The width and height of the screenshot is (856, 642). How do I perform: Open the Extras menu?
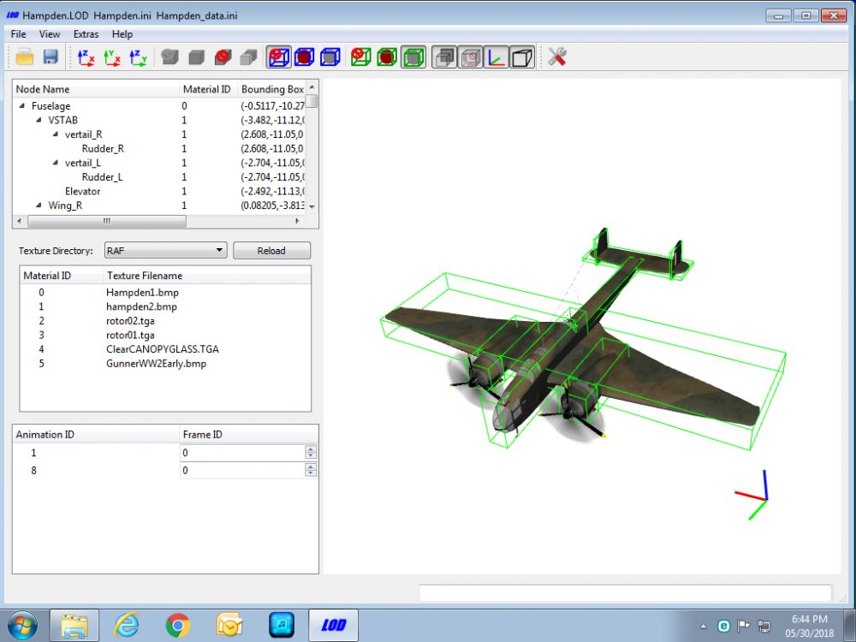(86, 34)
